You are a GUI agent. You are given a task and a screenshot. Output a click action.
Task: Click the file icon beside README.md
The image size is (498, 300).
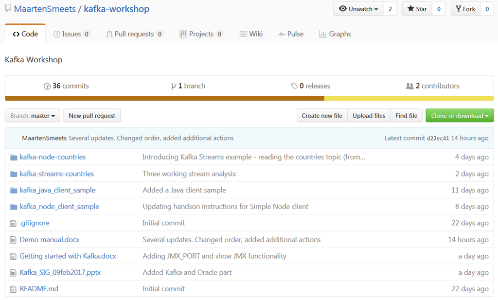pyautogui.click(x=14, y=289)
